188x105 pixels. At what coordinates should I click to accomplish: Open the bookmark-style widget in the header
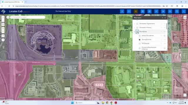coord(177,11)
